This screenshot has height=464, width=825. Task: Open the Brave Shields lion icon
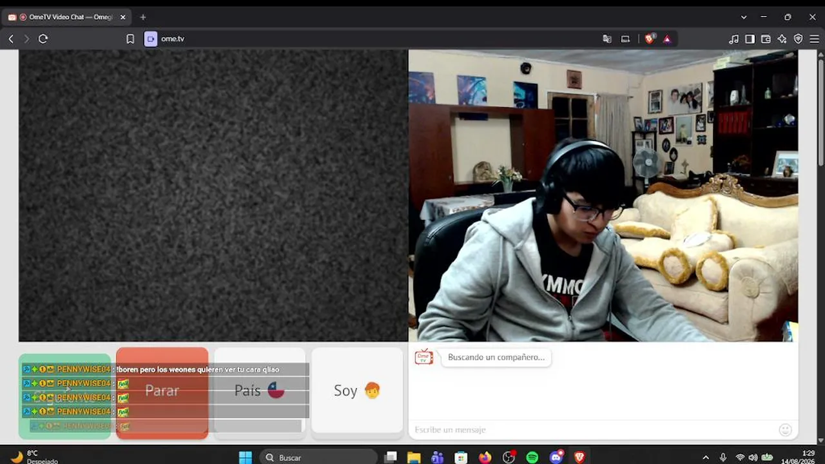tap(650, 39)
